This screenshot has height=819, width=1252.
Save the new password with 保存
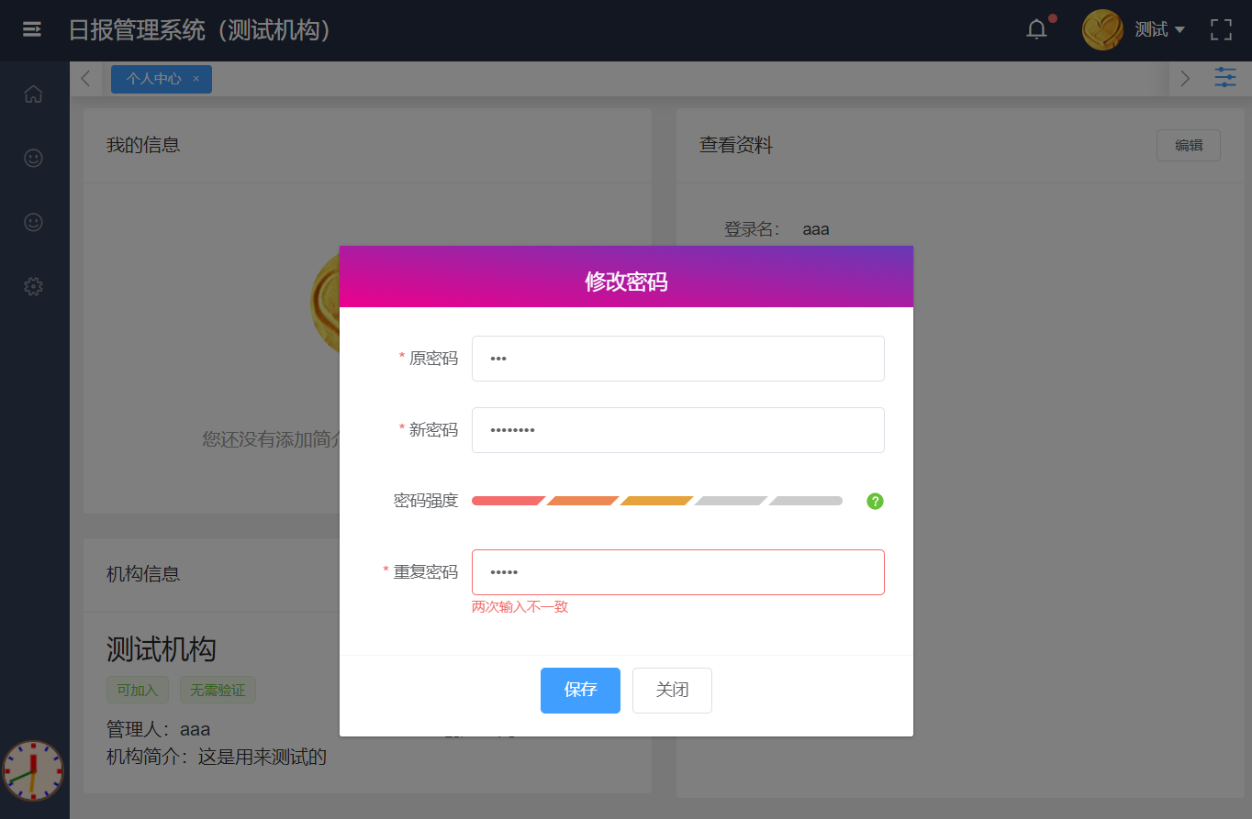(x=580, y=690)
